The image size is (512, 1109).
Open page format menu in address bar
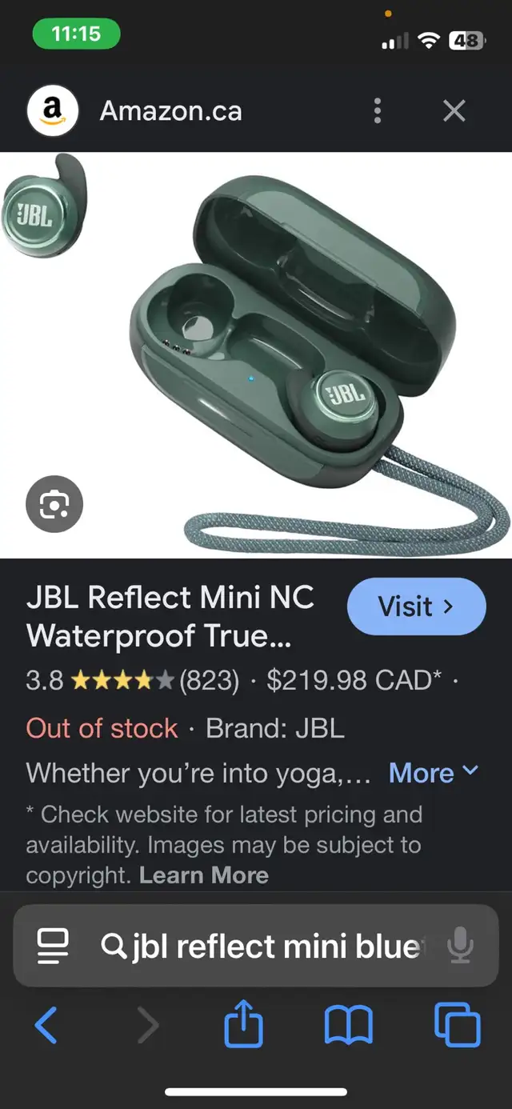coord(54,947)
